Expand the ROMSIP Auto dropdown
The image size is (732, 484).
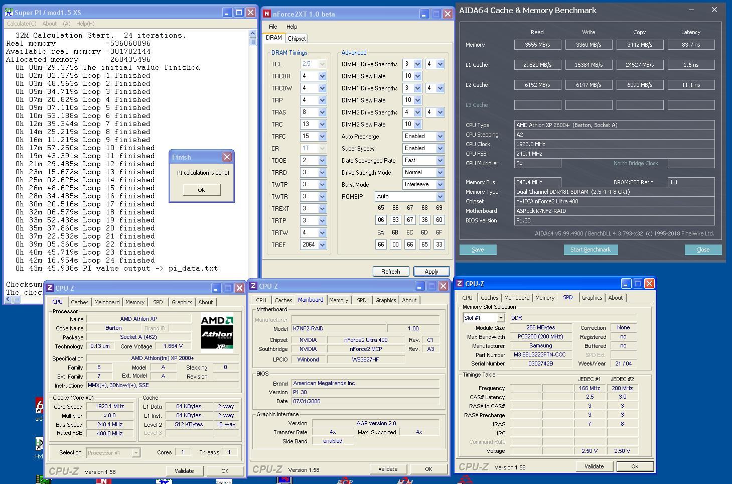coord(440,196)
